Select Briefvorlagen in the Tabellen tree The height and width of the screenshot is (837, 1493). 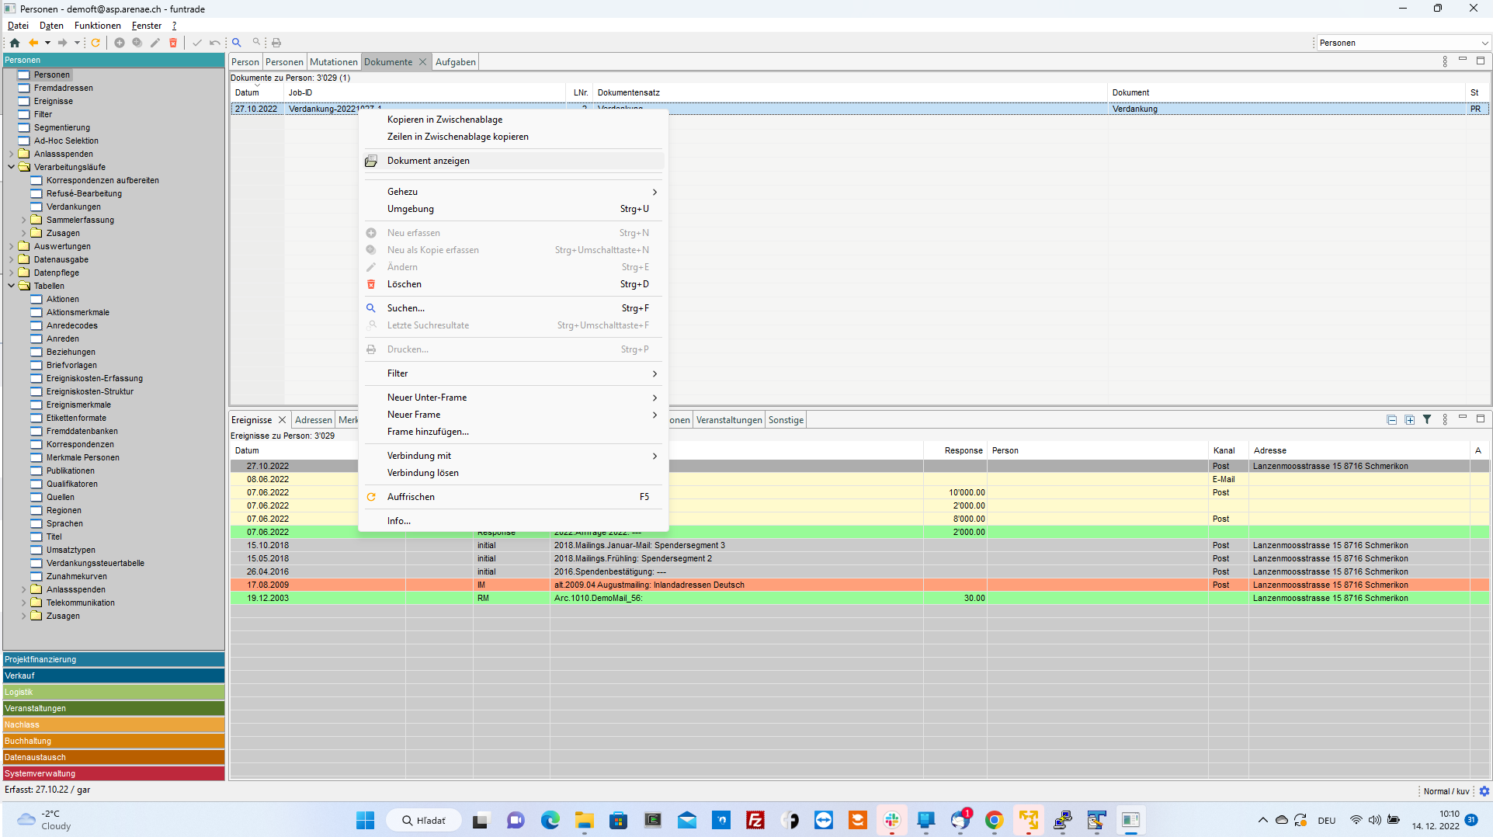[x=71, y=365]
